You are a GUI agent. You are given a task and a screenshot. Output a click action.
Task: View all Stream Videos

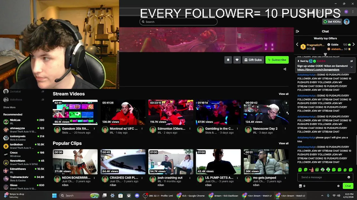coord(284,94)
